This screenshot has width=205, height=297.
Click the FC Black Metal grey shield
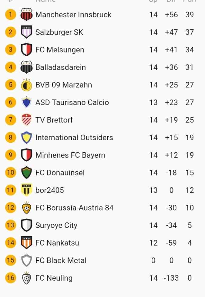(27, 260)
